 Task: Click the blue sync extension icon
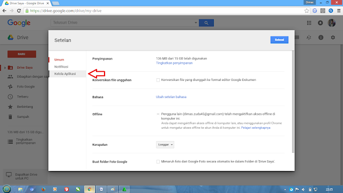click(315, 11)
